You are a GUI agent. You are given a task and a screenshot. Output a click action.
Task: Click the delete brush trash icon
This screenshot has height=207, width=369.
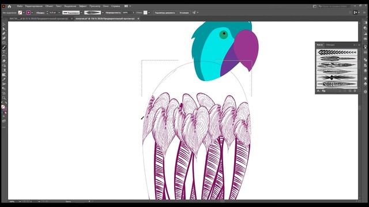click(355, 91)
